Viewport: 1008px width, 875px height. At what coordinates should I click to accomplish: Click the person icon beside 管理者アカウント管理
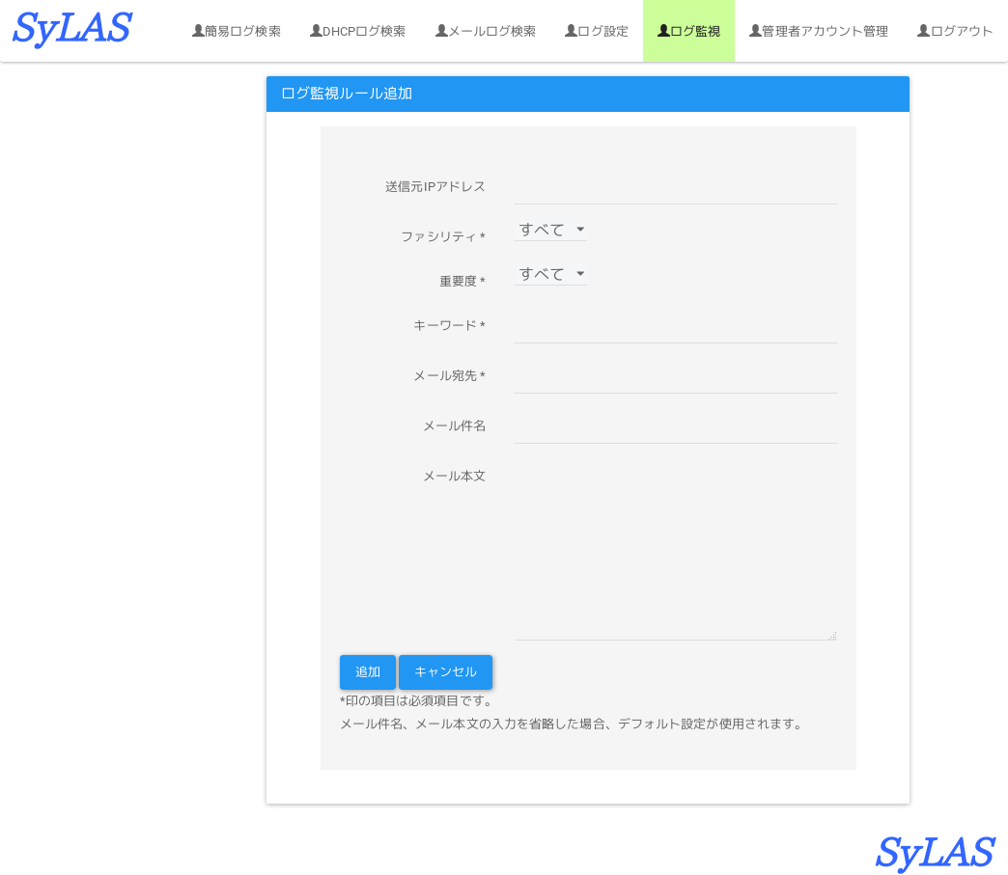(x=755, y=30)
